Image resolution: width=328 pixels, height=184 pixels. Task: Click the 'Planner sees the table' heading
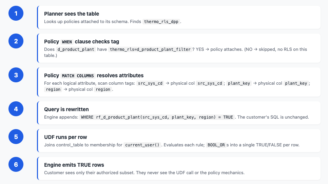pos(72,14)
